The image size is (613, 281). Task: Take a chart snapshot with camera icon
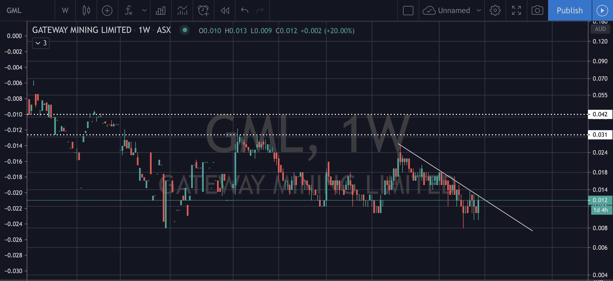(537, 10)
